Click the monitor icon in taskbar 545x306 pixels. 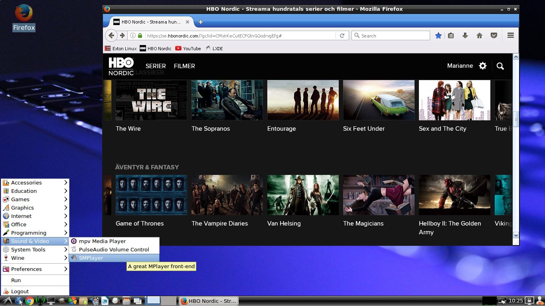[51, 301]
